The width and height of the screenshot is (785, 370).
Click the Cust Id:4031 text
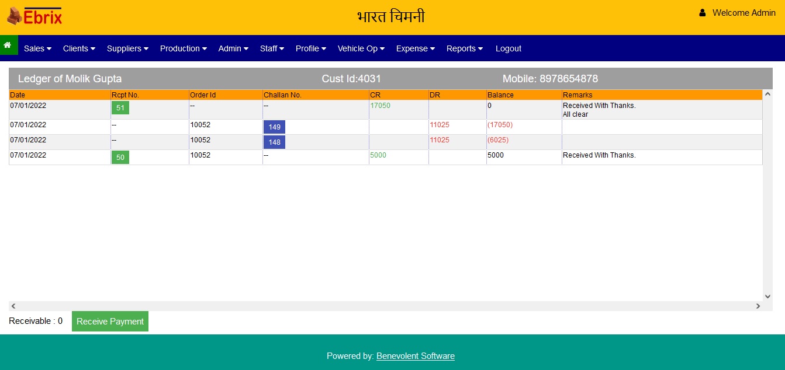coord(351,79)
